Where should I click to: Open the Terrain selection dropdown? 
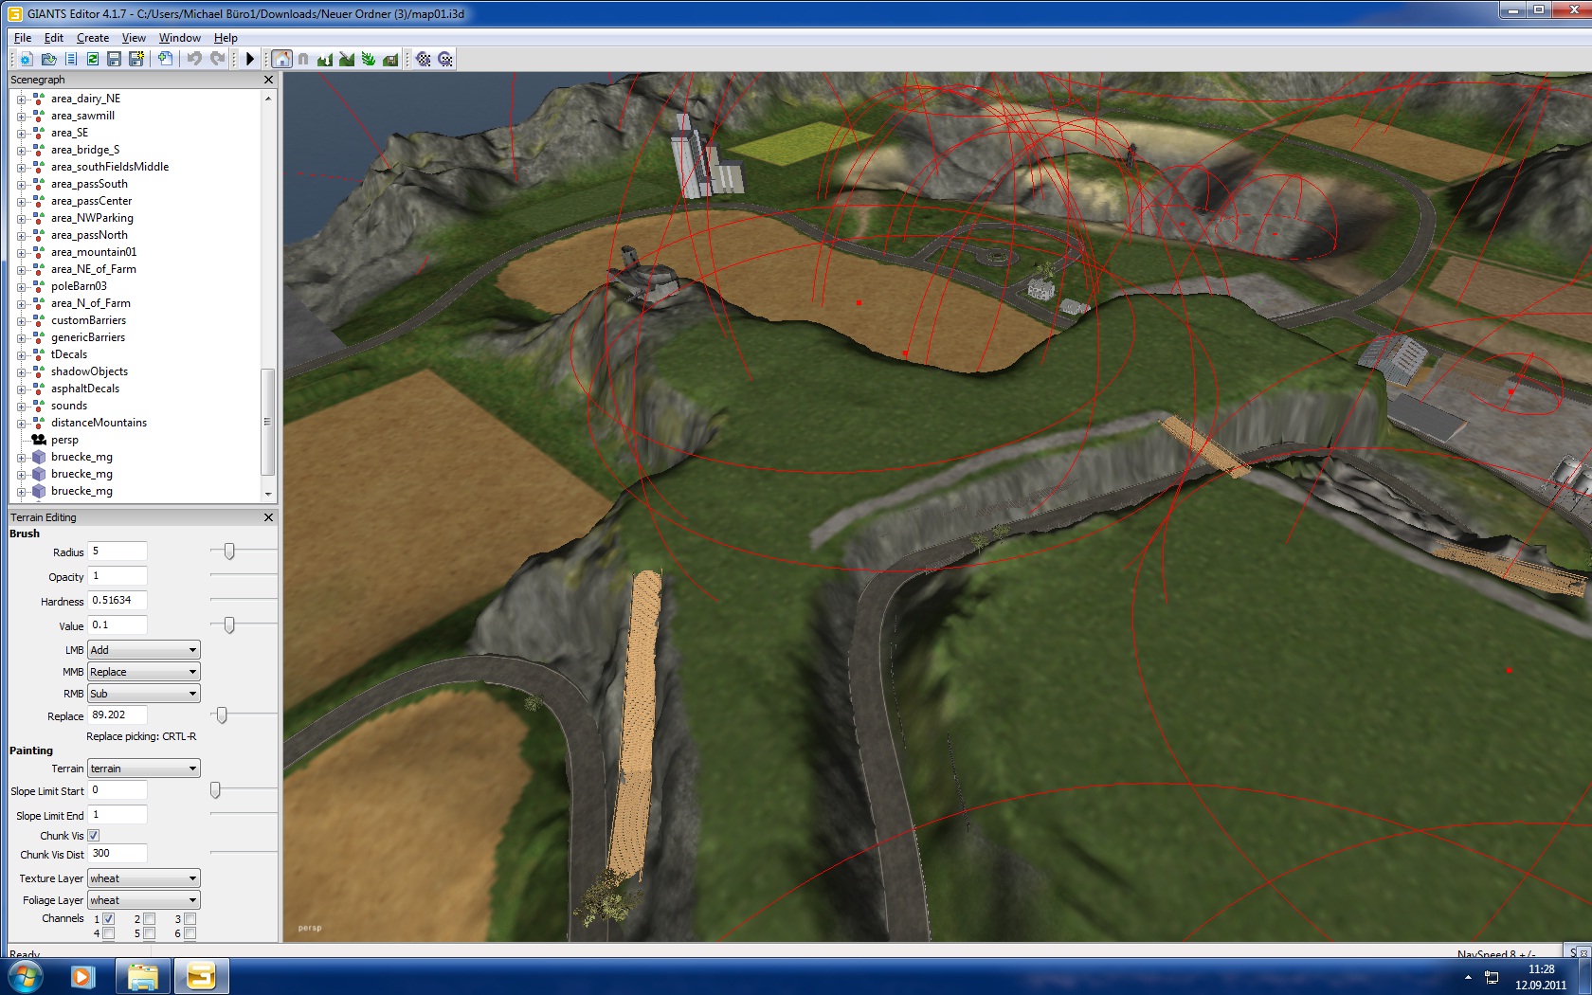coord(144,769)
